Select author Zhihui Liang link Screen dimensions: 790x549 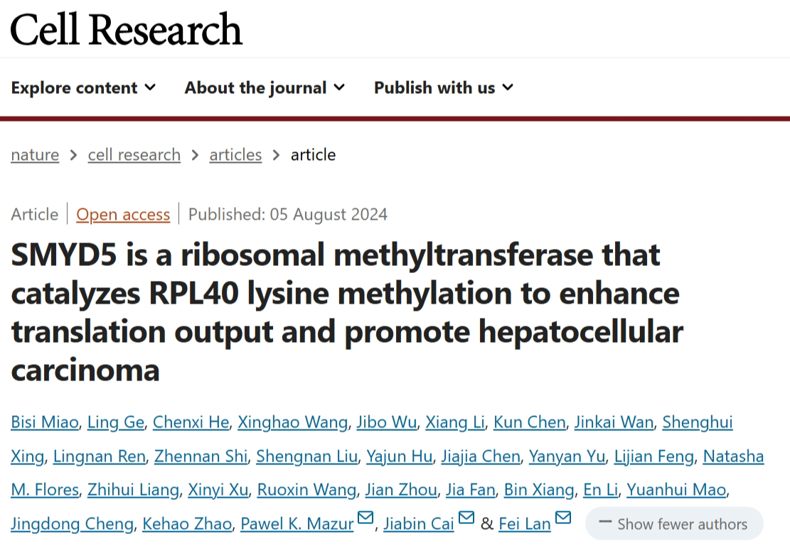pos(133,489)
